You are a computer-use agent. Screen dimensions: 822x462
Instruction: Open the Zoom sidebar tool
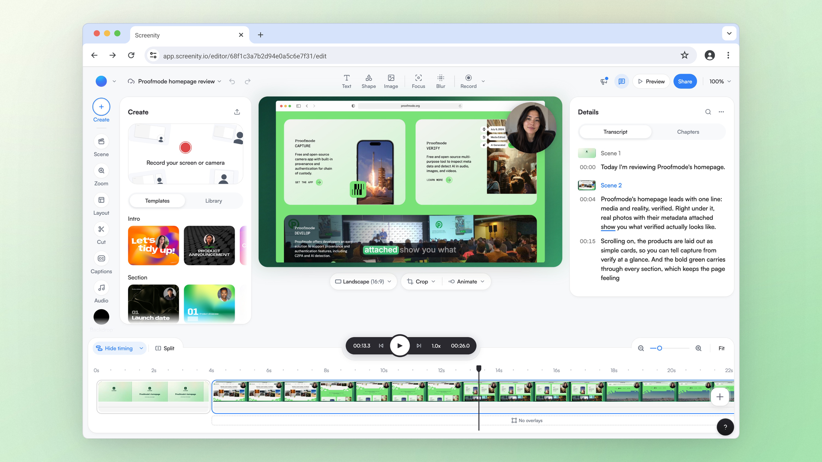tap(101, 175)
